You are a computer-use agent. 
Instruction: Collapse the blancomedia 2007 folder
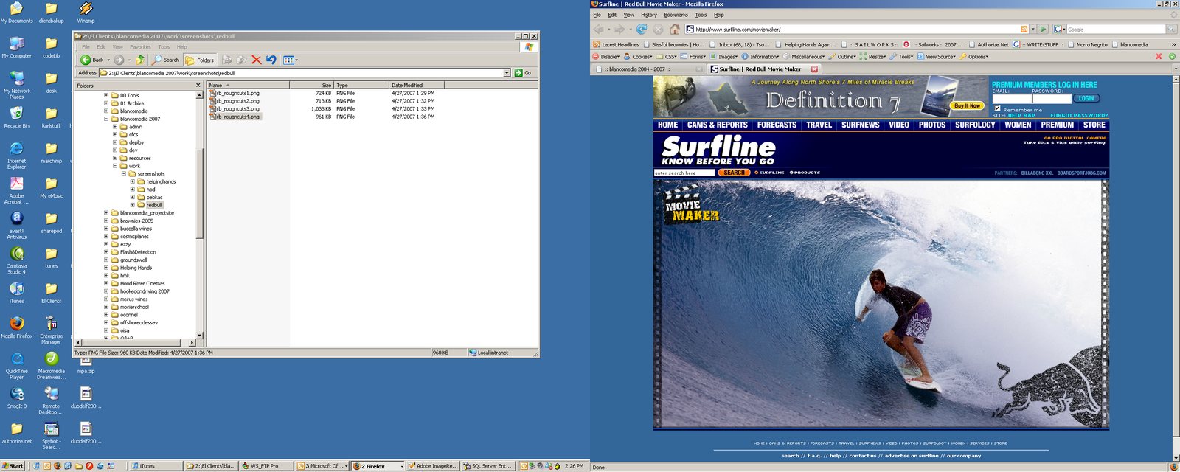click(x=106, y=119)
